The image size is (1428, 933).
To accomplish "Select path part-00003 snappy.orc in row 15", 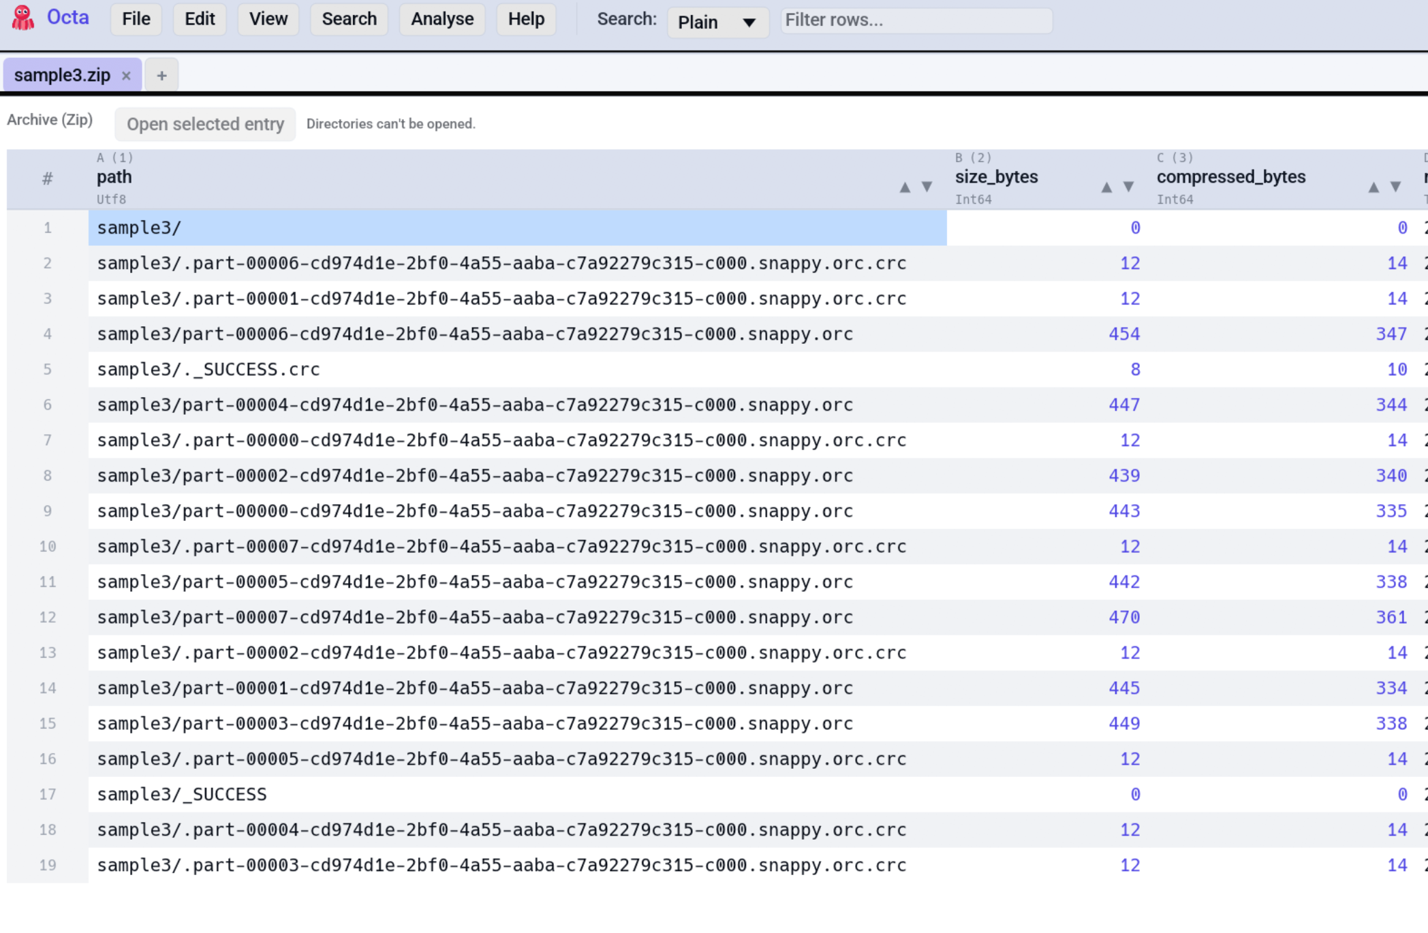I will click(518, 724).
